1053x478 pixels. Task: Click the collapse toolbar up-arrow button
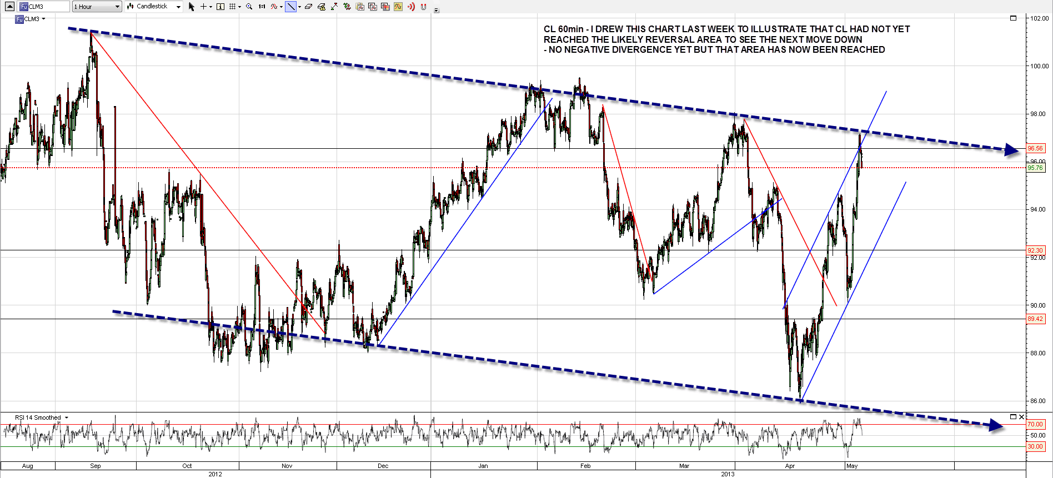click(x=9, y=7)
